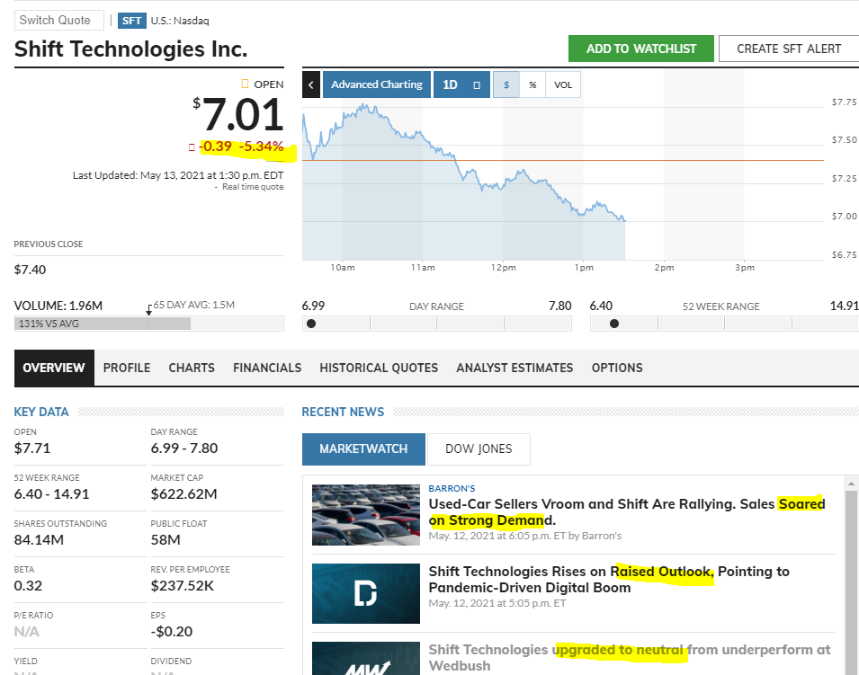Click the day range dot marker

pos(311,324)
